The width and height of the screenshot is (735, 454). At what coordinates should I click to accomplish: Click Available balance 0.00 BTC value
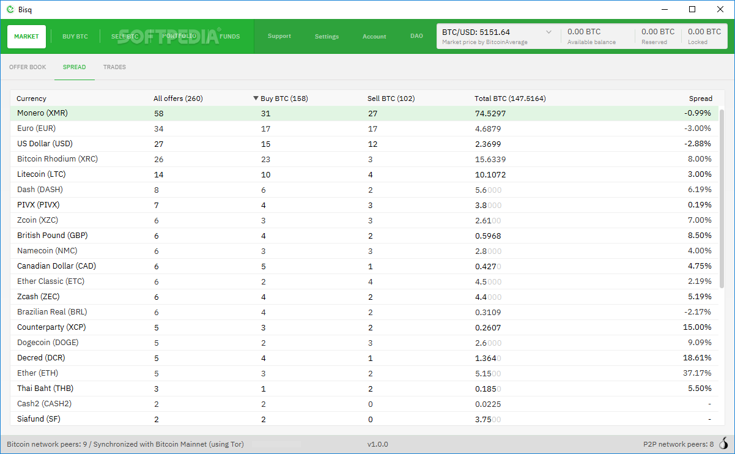pyautogui.click(x=584, y=32)
